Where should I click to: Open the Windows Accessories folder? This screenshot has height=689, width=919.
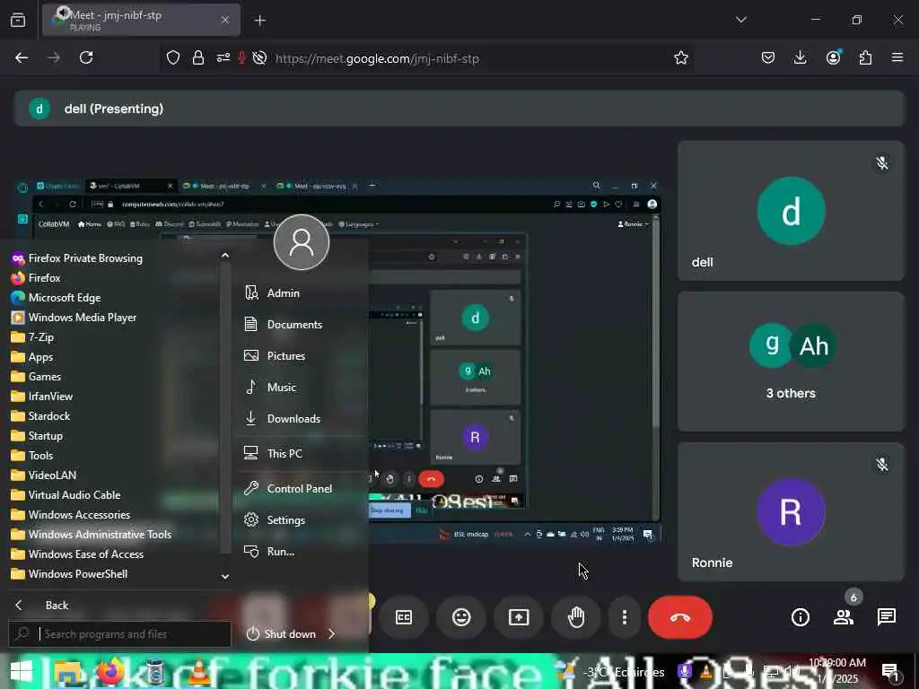pos(71,514)
